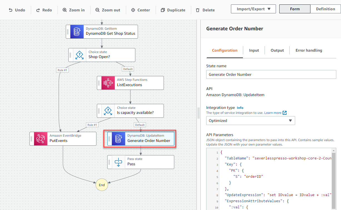Select the DynamoDB Get Shop Status icon

[77, 32]
